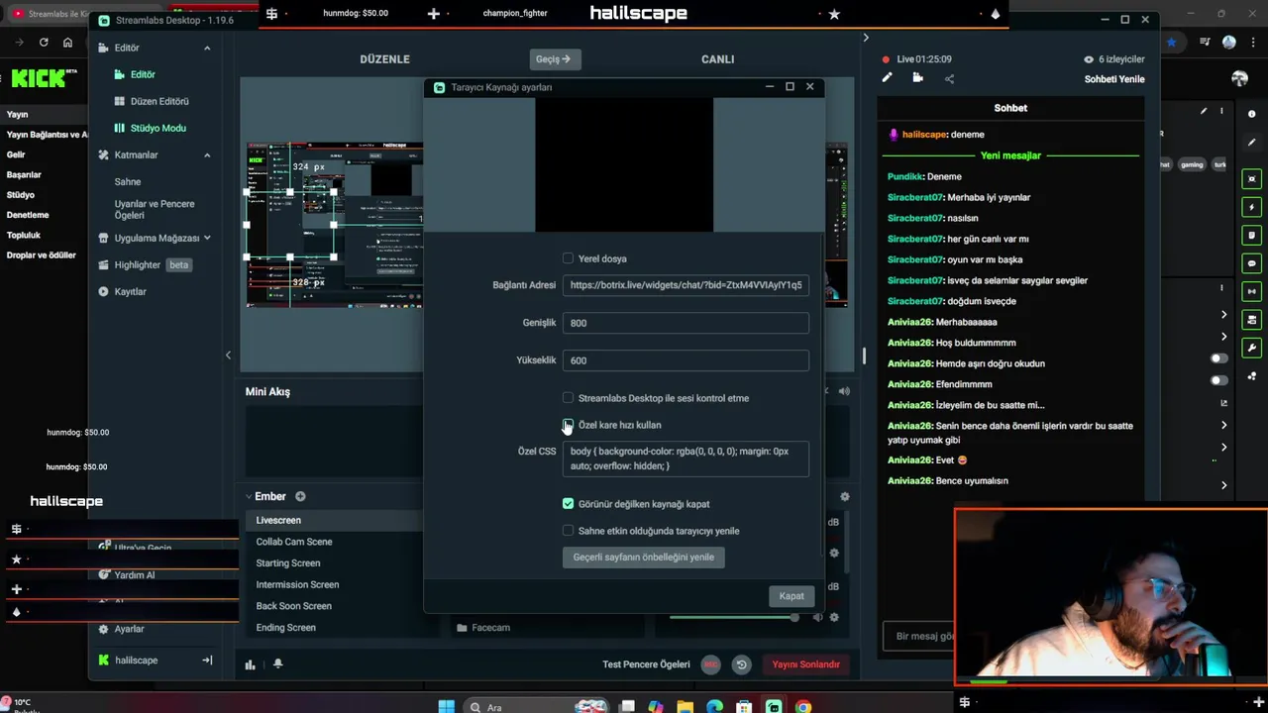Collapse the left panel arrow beside preview
This screenshot has height=713, width=1268.
point(228,356)
